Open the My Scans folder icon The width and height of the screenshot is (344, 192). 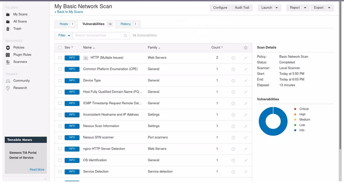click(x=8, y=14)
